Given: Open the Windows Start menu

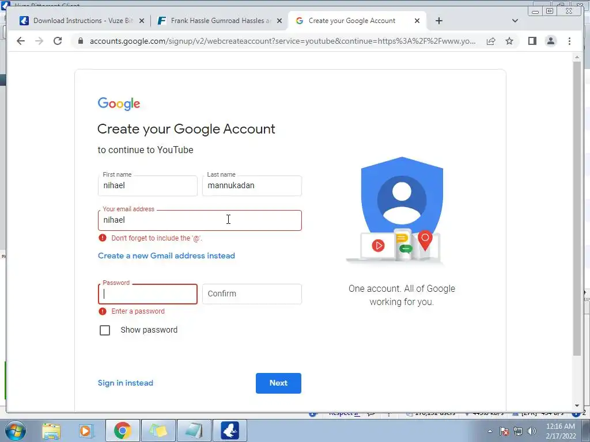Looking at the screenshot, I should click(16, 430).
